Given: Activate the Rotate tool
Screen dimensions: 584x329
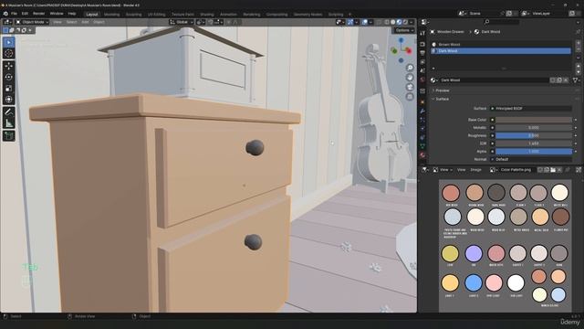Looking at the screenshot, I should 8,77.
